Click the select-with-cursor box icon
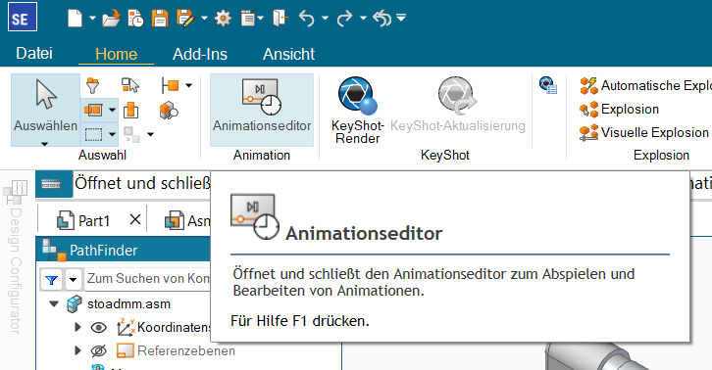Screen dimensions: 712x370 pyautogui.click(x=130, y=85)
